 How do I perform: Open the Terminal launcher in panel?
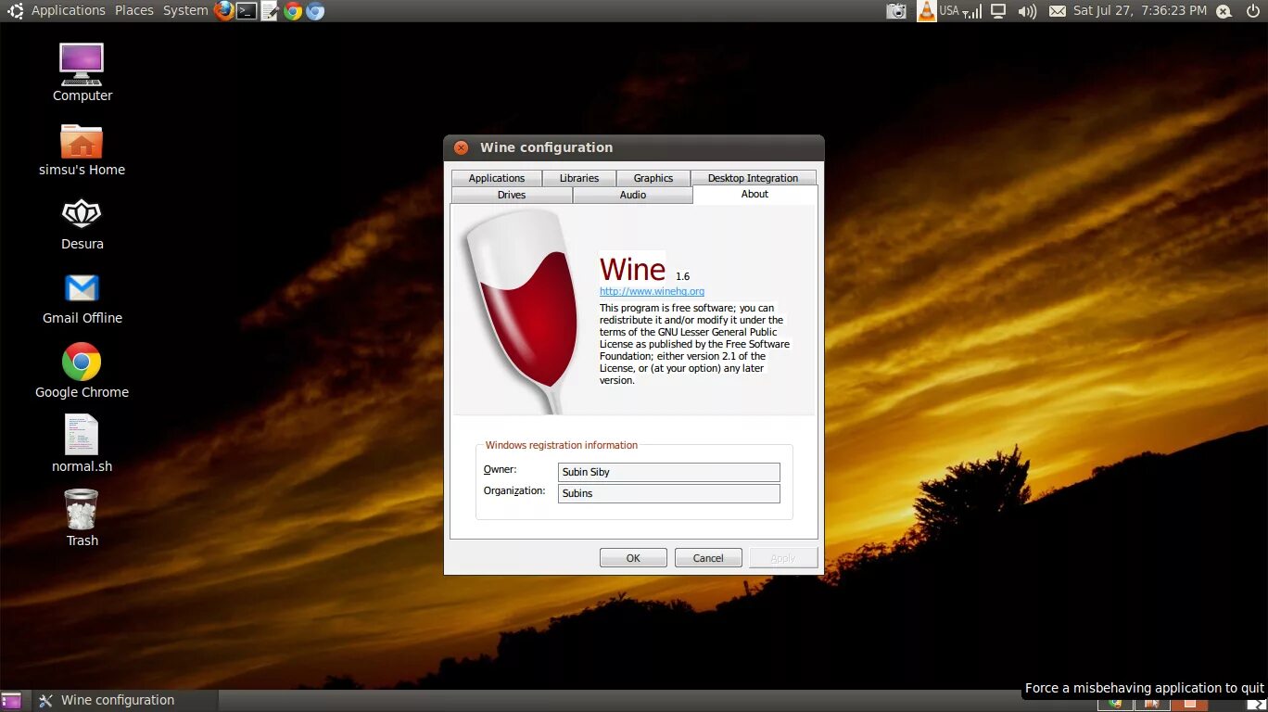pyautogui.click(x=247, y=11)
